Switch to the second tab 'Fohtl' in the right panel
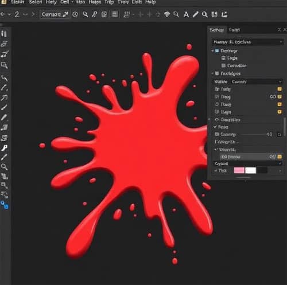This screenshot has width=287, height=285. 234,30
